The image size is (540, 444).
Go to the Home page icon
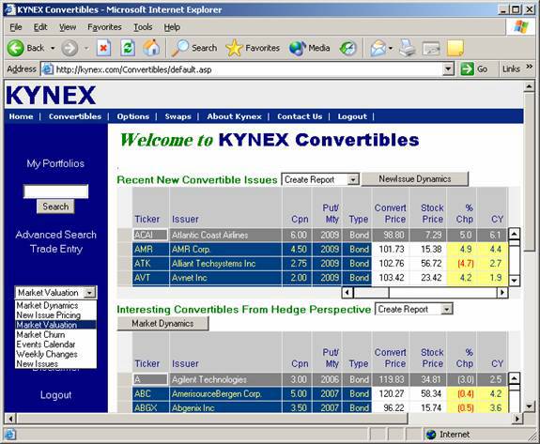click(151, 48)
